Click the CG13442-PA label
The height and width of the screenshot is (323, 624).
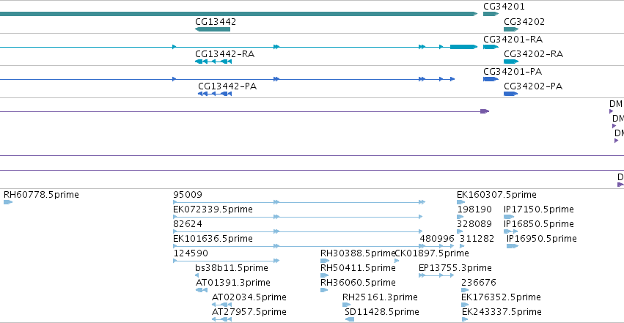[x=227, y=86]
